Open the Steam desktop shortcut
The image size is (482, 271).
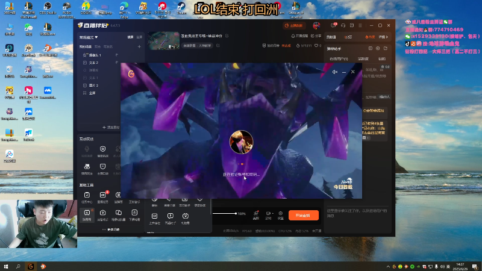click(181, 8)
